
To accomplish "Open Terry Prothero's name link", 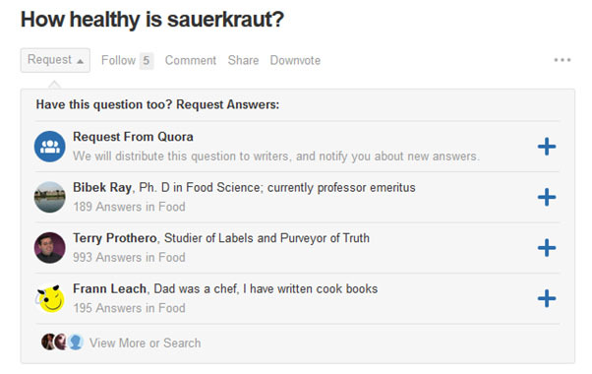I will 115,238.
